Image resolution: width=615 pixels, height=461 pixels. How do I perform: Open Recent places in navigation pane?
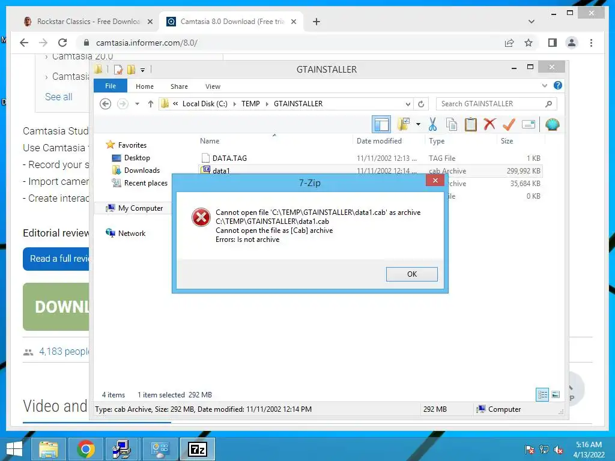145,182
